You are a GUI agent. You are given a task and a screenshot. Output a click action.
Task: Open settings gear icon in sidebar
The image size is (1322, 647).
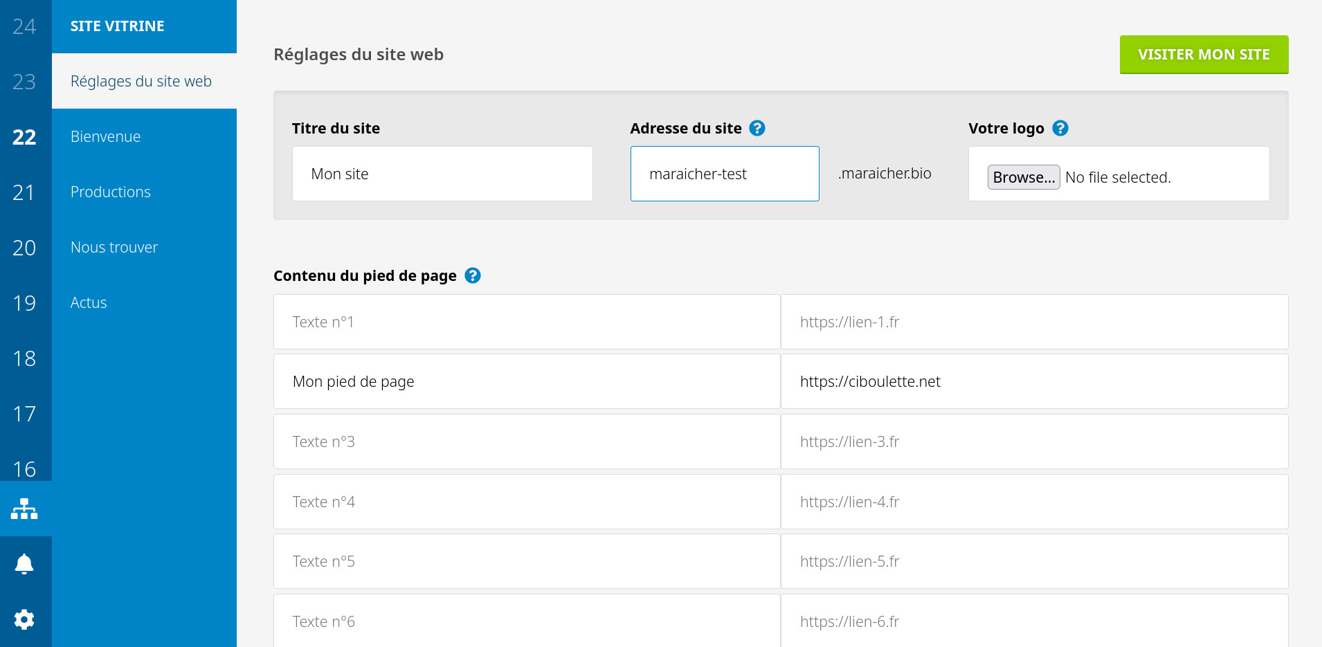click(x=24, y=619)
